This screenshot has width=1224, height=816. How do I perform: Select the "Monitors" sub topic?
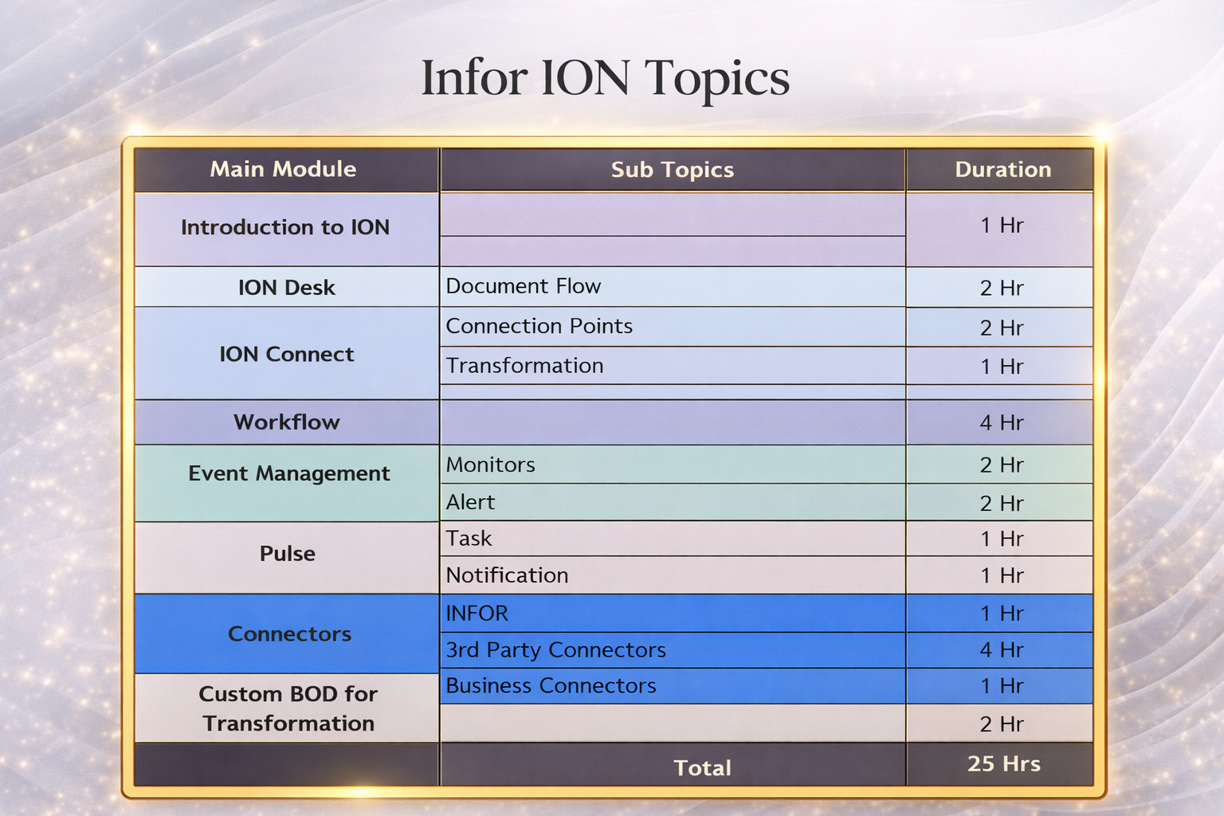click(490, 465)
